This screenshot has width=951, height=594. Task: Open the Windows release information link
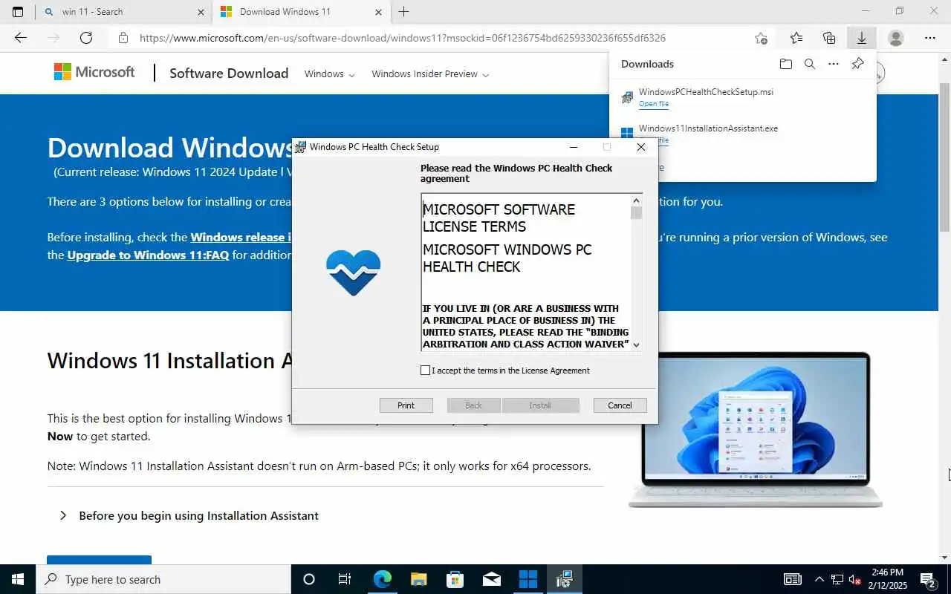[x=240, y=238]
